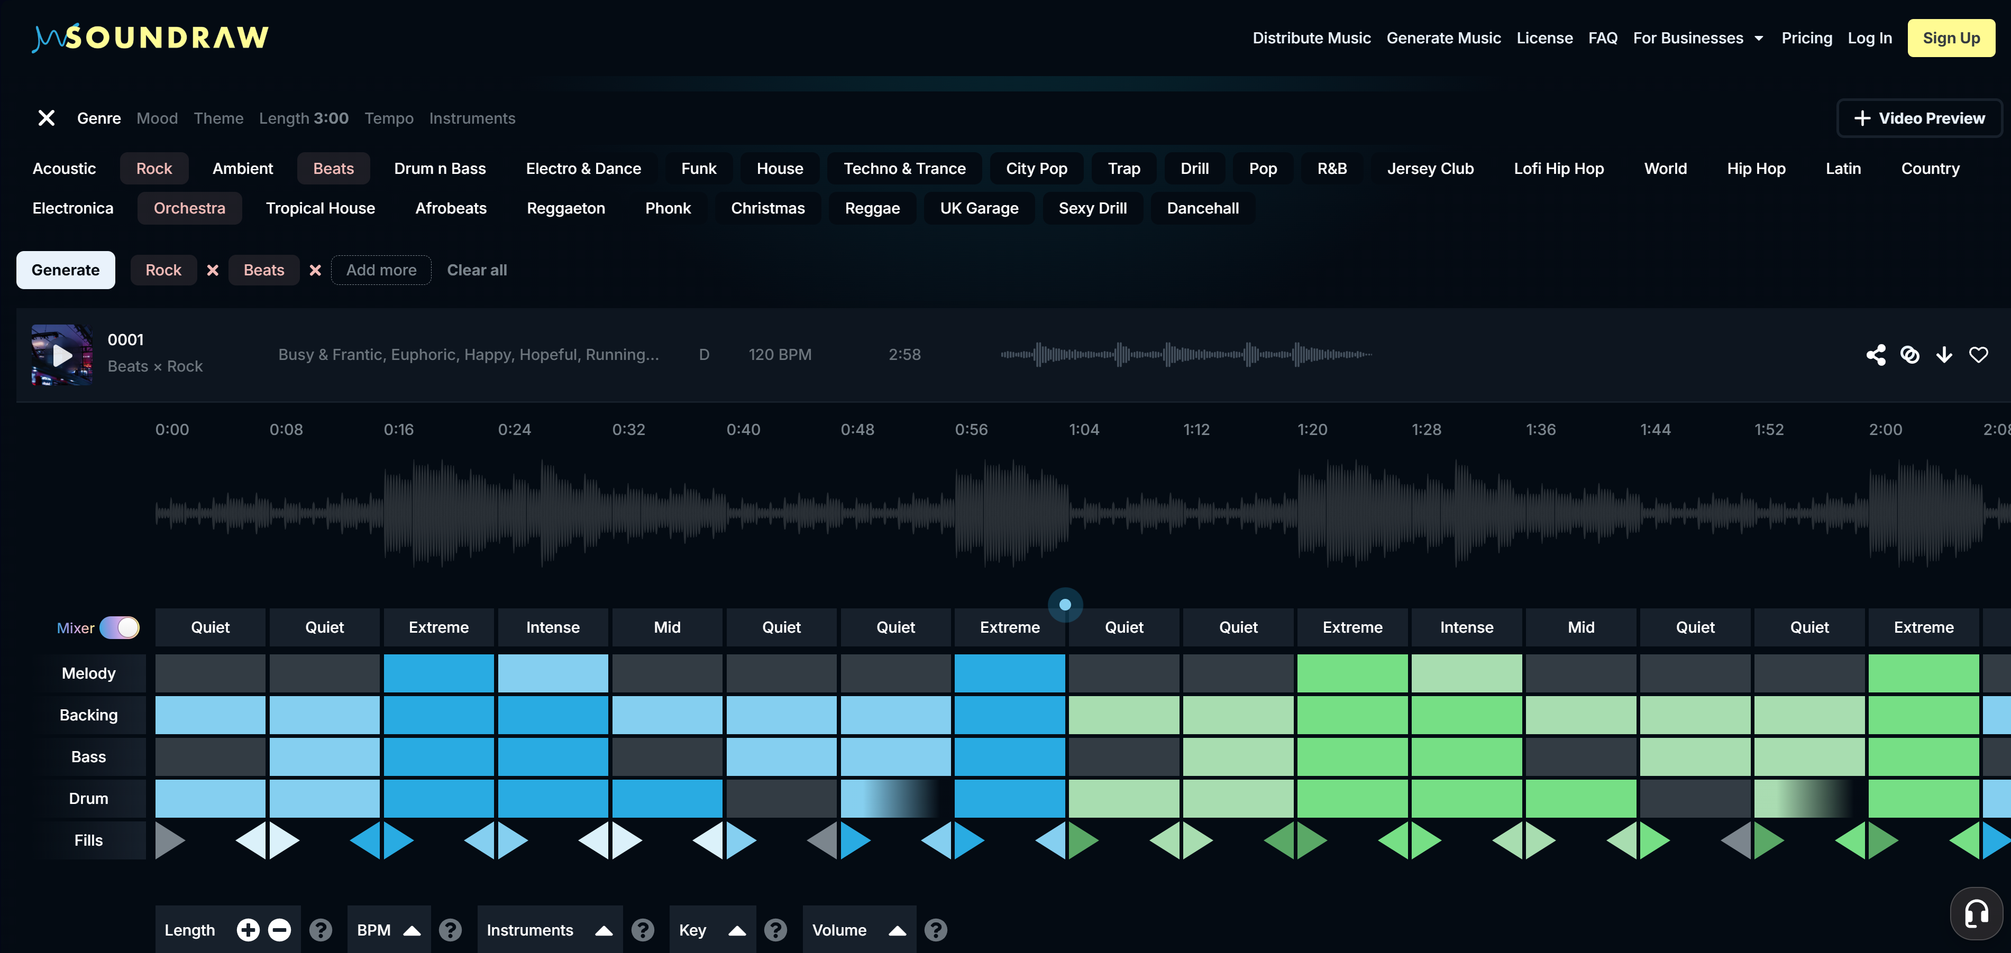Click the playhead marker above the Extreme section
The image size is (2011, 953).
tap(1065, 604)
